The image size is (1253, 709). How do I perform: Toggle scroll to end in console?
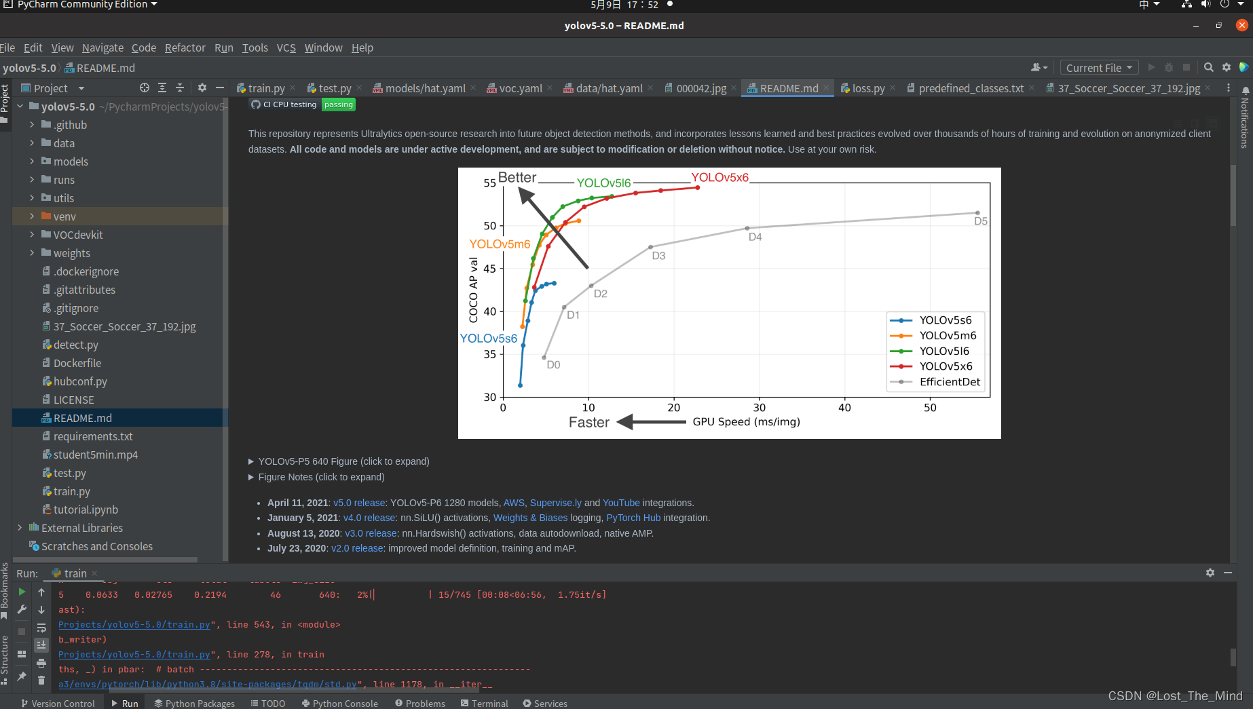pyautogui.click(x=41, y=645)
